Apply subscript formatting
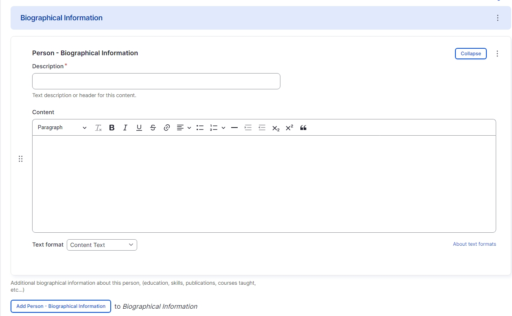The height and width of the screenshot is (316, 512). click(276, 128)
